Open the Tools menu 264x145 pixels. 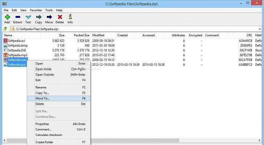point(49,10)
